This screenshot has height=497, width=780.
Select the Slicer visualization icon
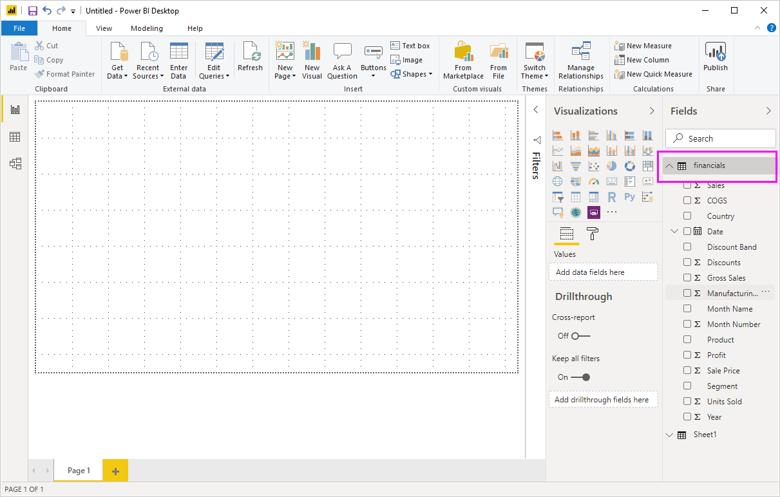pos(557,196)
